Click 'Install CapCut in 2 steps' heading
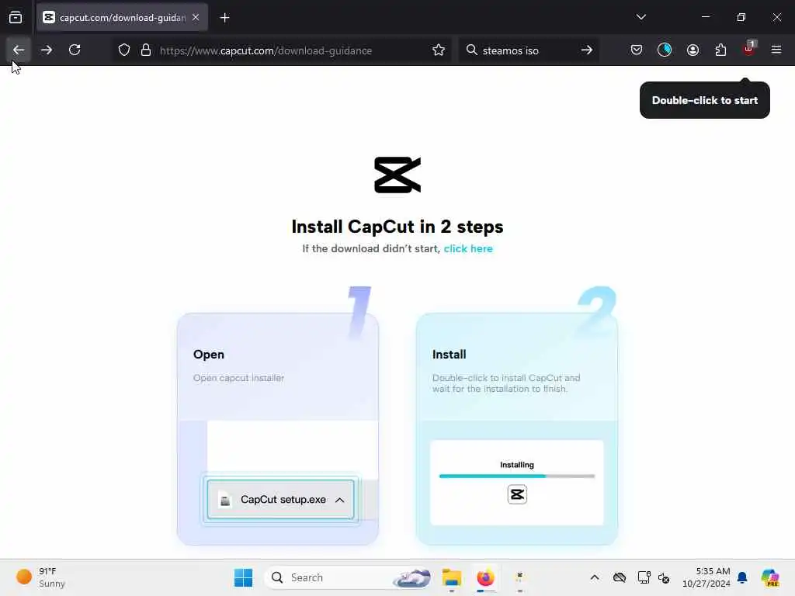The width and height of the screenshot is (795, 596). click(397, 227)
